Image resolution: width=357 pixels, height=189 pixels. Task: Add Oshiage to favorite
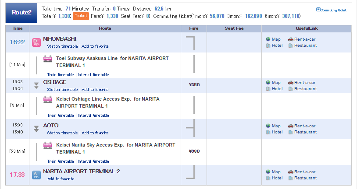point(95,90)
